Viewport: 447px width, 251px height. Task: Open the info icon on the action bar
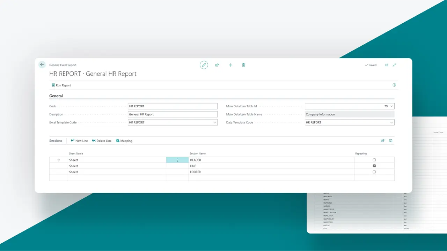coord(394,85)
